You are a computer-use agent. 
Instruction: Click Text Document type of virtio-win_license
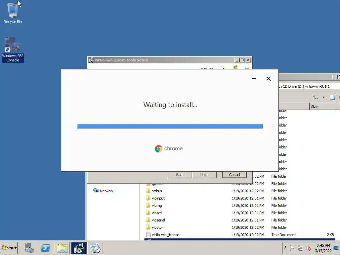[284, 235]
